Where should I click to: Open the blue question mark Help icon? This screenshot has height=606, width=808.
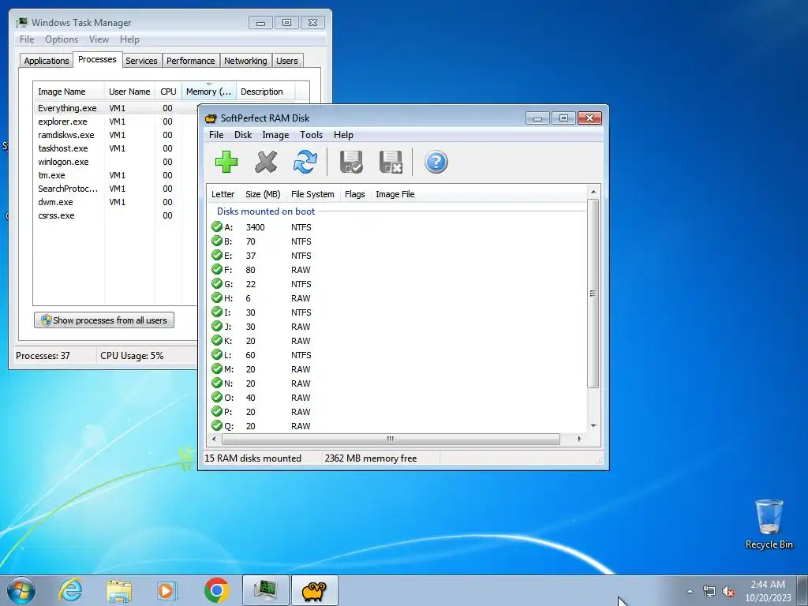click(436, 162)
